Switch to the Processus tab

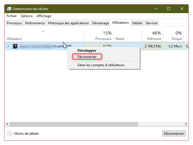[14, 23]
